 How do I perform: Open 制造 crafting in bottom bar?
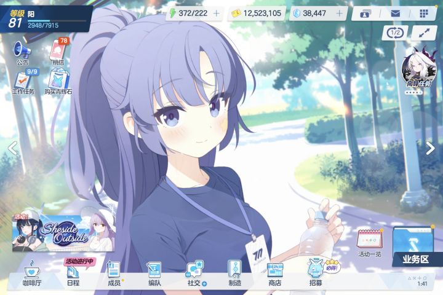pos(235,274)
